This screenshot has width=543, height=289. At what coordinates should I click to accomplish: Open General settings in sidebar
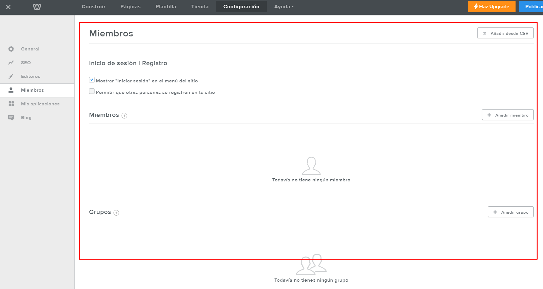click(37, 49)
